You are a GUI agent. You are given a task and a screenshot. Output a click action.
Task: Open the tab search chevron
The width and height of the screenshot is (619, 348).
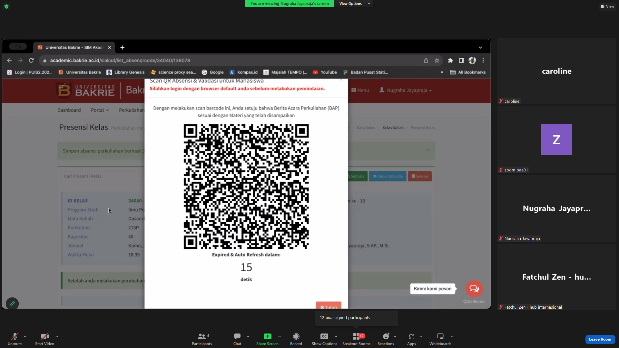(x=480, y=47)
